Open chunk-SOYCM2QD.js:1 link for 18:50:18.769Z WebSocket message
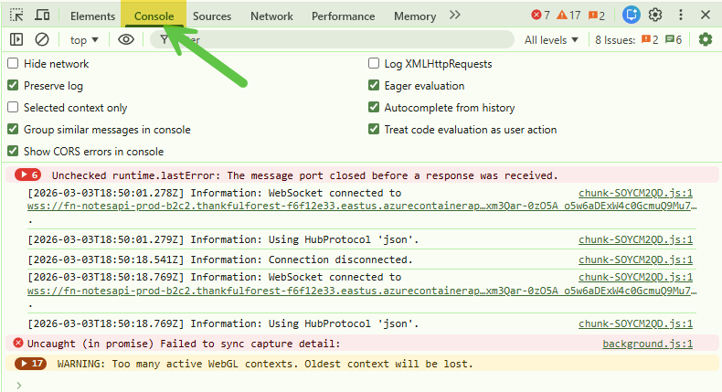 [x=635, y=277]
